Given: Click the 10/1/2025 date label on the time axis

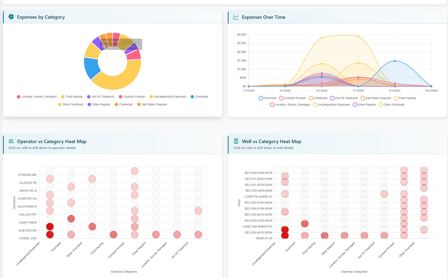Looking at the screenshot, I should [431, 91].
